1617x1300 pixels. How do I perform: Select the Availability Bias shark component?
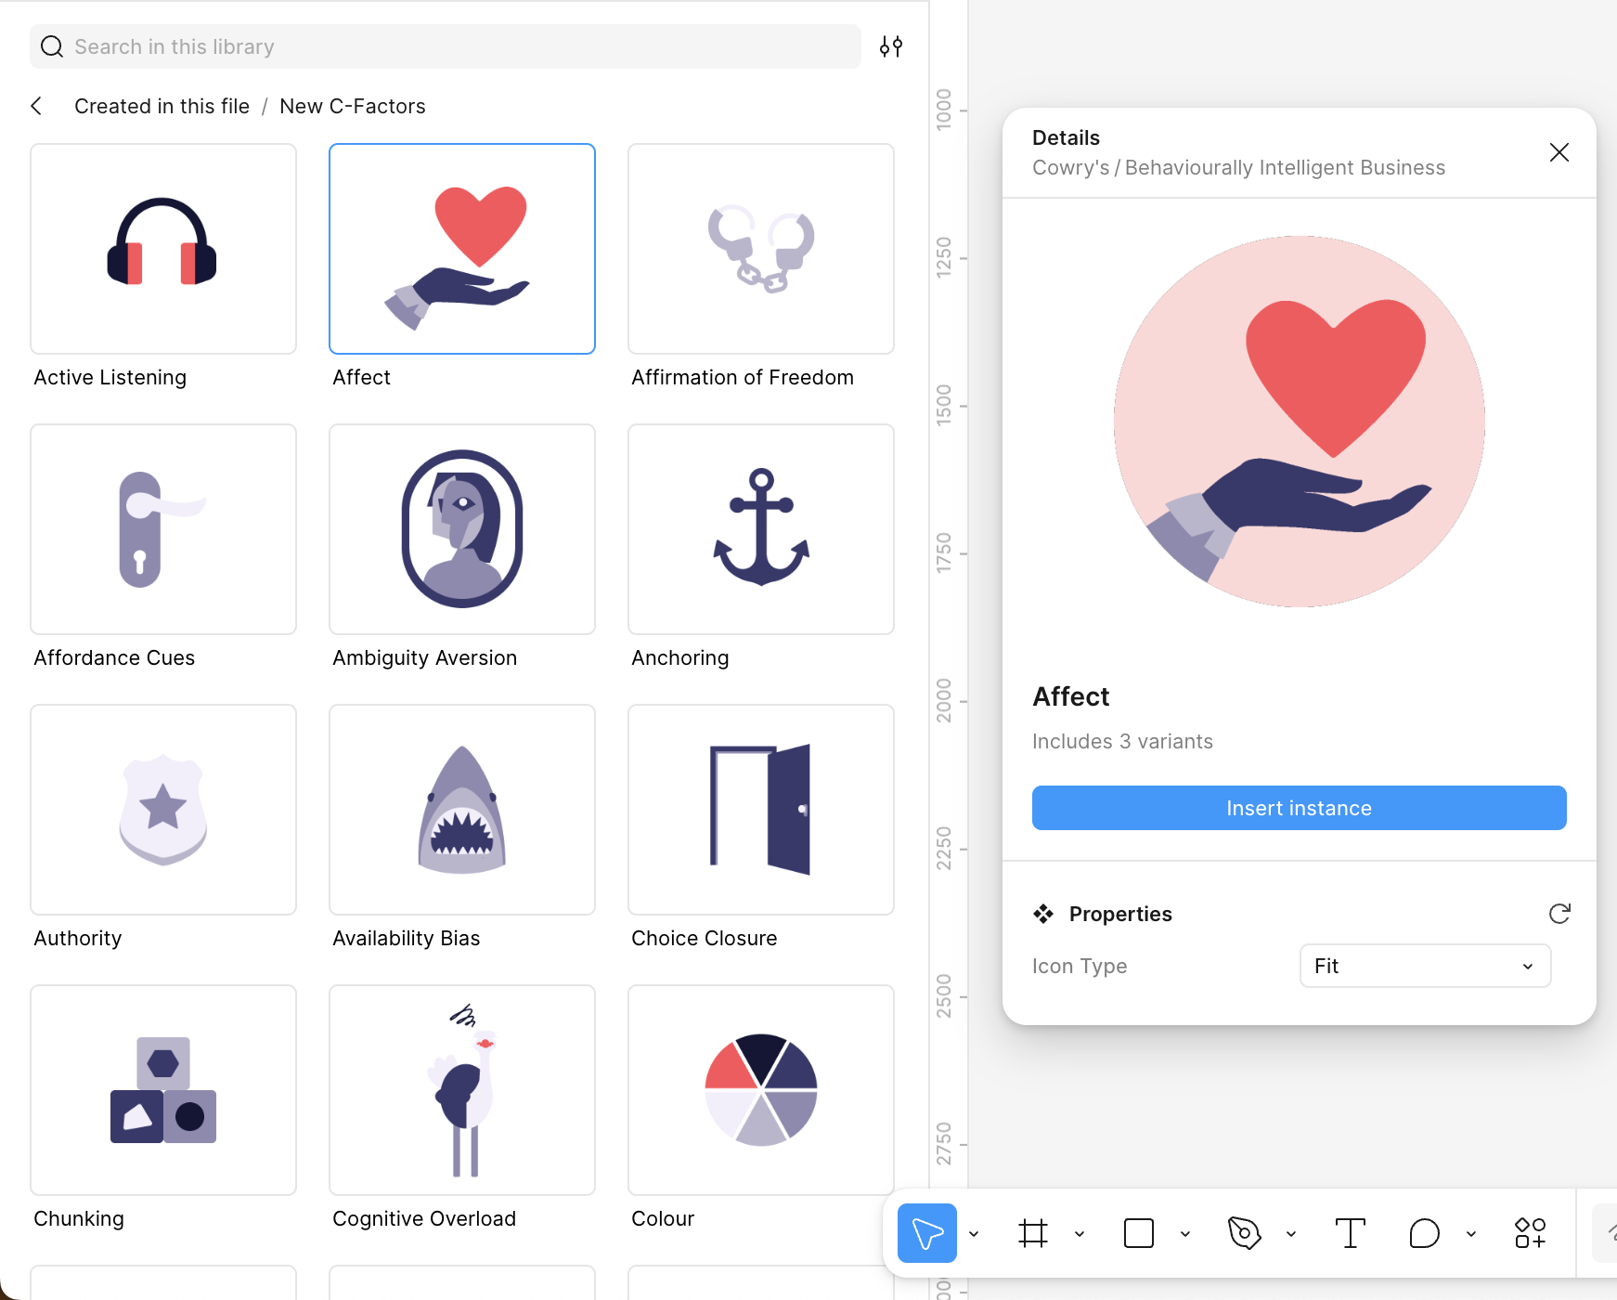point(462,810)
